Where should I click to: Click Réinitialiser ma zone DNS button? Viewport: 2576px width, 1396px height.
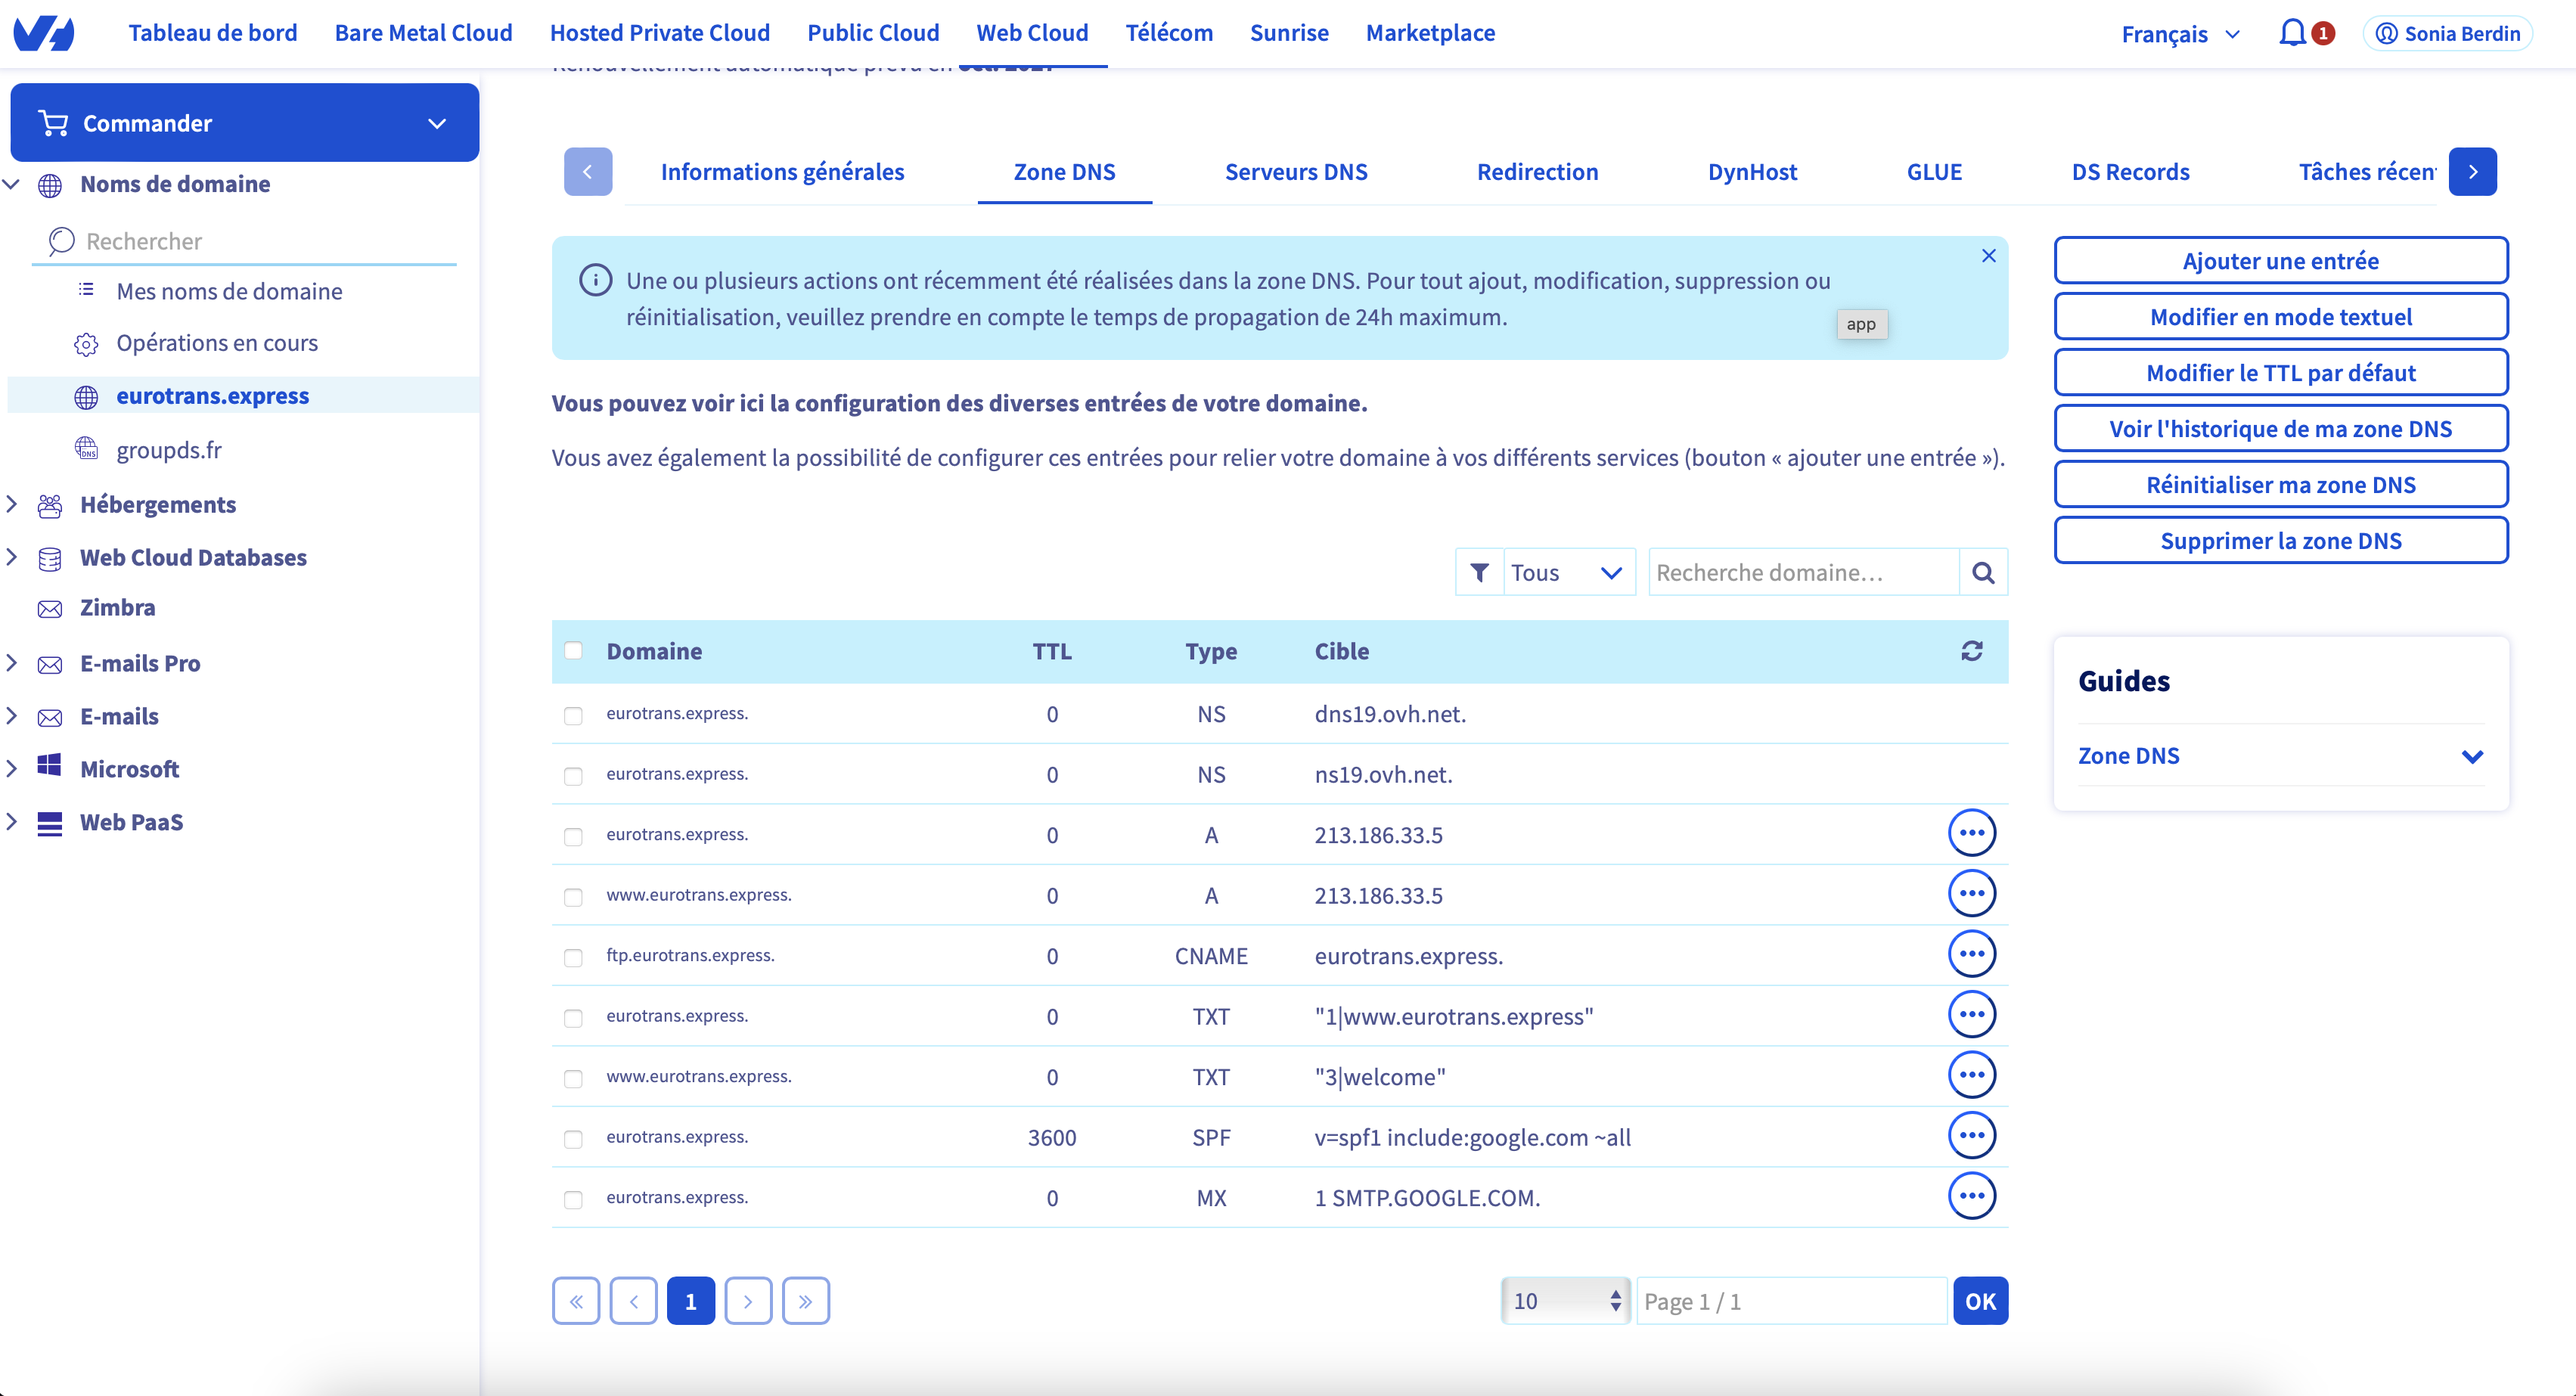(x=2280, y=485)
